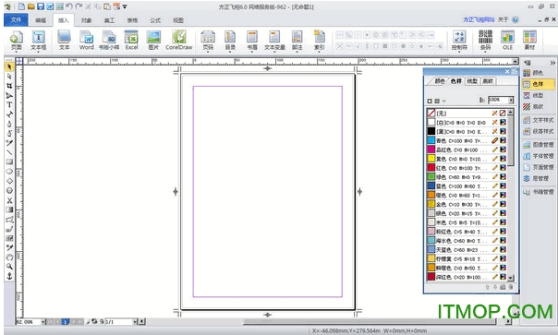Select the ellipse tool in the toolbox
This screenshot has height=335, width=558.
coord(9,172)
